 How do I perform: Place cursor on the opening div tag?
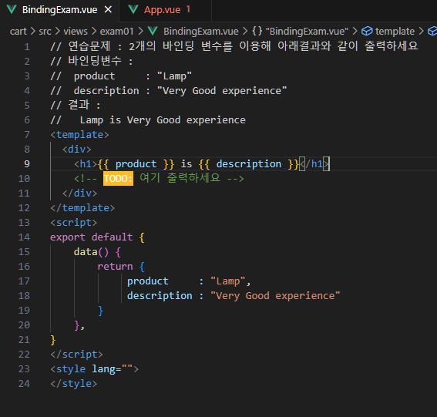[76, 150]
